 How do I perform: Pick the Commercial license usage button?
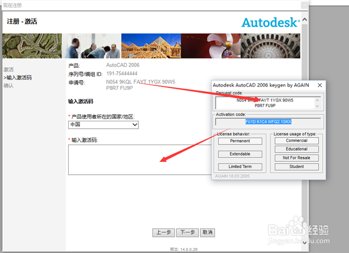[x=297, y=140]
